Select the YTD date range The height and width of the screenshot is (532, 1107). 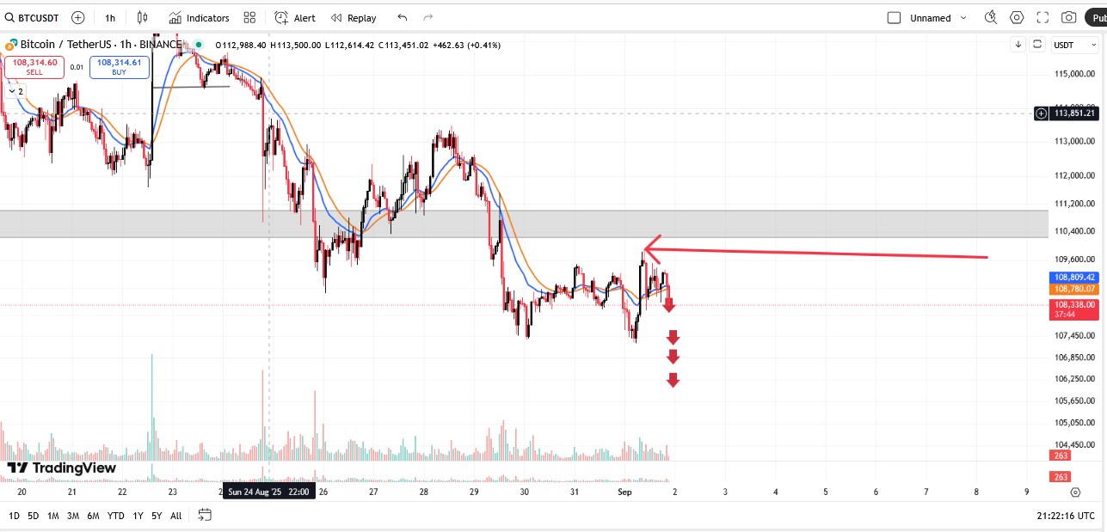coord(116,516)
